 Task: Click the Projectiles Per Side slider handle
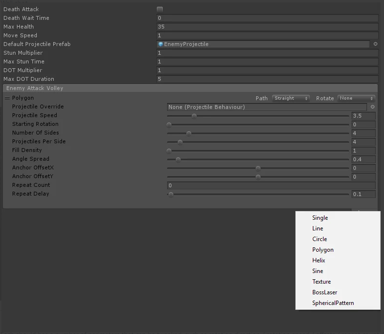click(x=180, y=142)
